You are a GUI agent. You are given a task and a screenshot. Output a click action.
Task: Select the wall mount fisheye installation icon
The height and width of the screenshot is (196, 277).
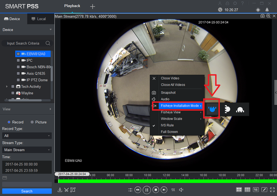(228, 109)
